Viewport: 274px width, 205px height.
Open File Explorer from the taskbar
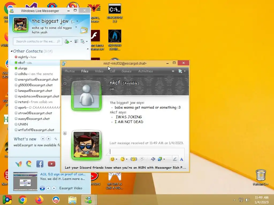[x=72, y=200]
